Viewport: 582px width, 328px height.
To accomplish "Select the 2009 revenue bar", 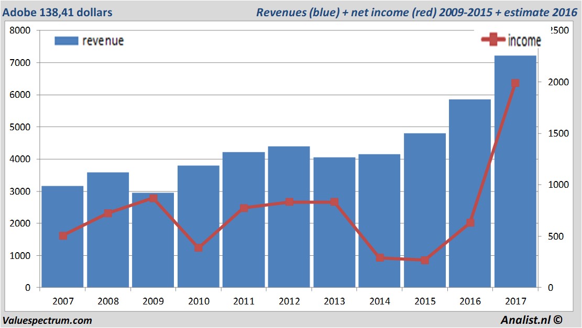I will [x=153, y=240].
